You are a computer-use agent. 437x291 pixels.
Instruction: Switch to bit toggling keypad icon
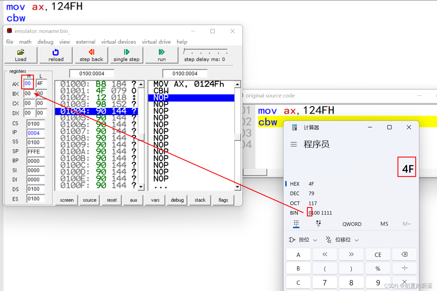tap(319, 224)
